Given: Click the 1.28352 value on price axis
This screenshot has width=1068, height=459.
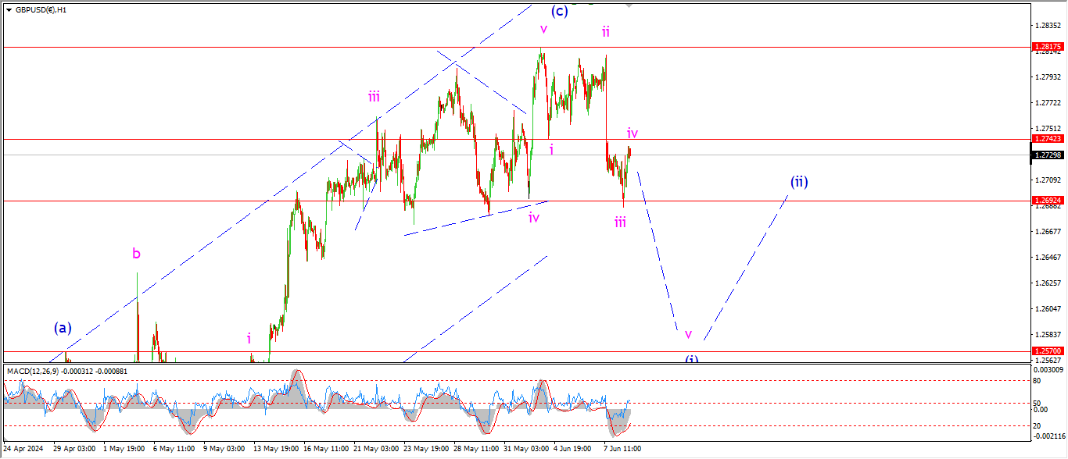Looking at the screenshot, I should click(1047, 25).
